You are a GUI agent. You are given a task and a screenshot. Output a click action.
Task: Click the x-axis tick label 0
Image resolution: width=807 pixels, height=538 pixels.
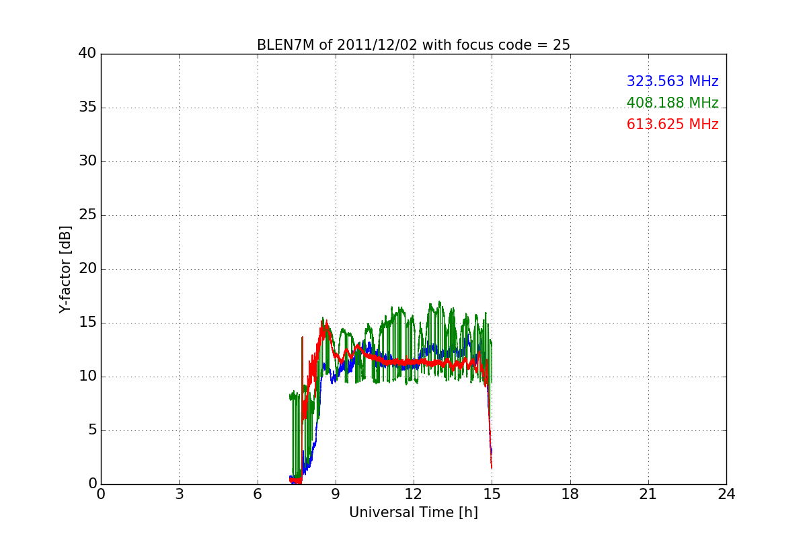click(x=101, y=494)
